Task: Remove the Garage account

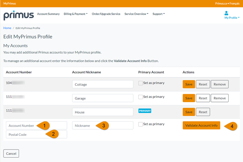Action: (x=220, y=98)
